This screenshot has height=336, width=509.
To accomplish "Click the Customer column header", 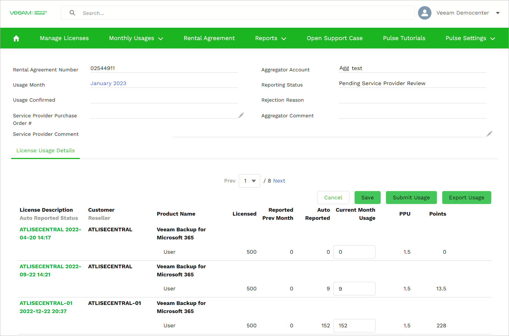I will pyautogui.click(x=101, y=210).
